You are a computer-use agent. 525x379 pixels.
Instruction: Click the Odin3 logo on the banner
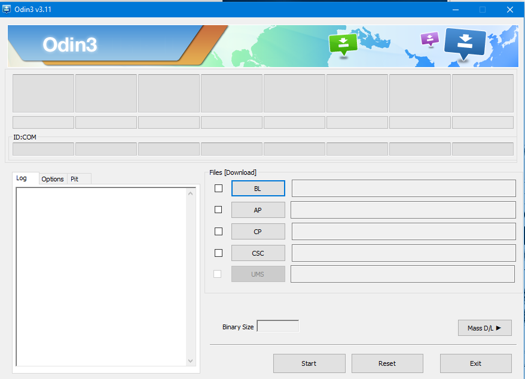[x=69, y=44]
